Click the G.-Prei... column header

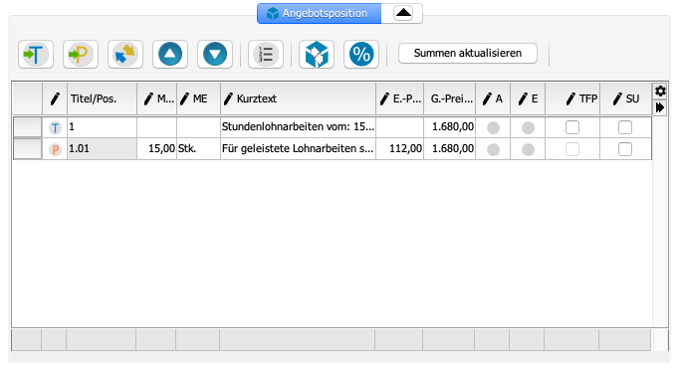click(x=450, y=98)
